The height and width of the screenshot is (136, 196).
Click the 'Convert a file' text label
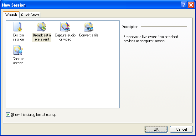[x=89, y=35]
